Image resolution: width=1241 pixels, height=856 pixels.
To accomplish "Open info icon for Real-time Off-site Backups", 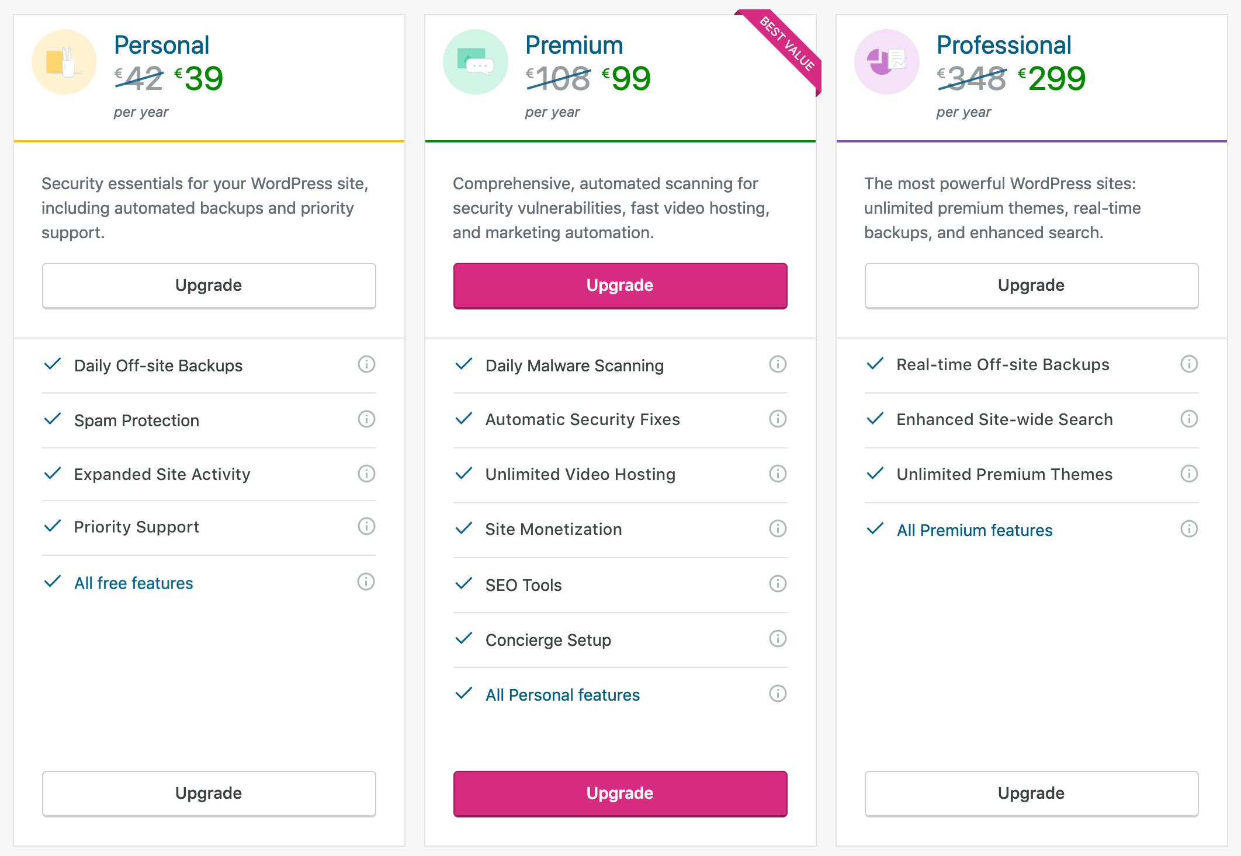I will (x=1189, y=364).
